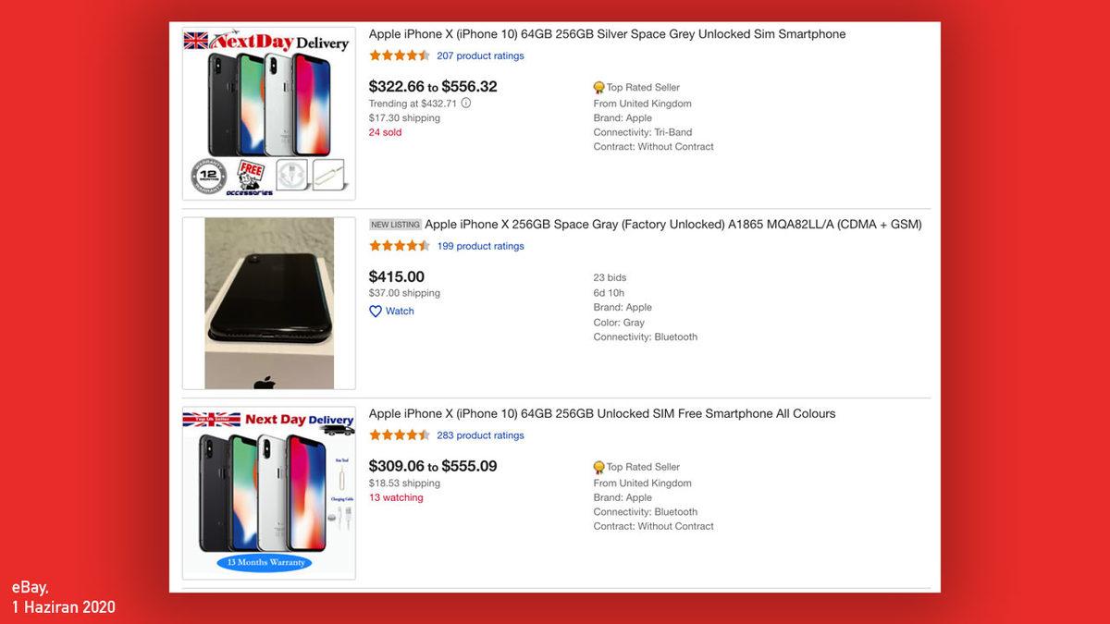
Task: Open the iPhone X 256GB Space Gray A1865 title
Action: point(672,225)
